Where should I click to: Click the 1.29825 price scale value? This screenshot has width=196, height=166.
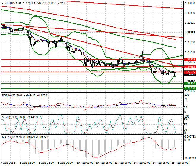coord(190,23)
